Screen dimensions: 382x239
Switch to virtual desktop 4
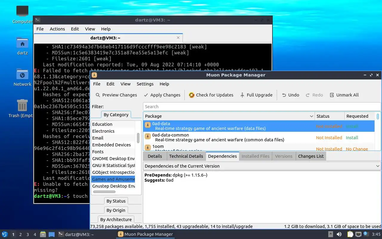coord(35,235)
